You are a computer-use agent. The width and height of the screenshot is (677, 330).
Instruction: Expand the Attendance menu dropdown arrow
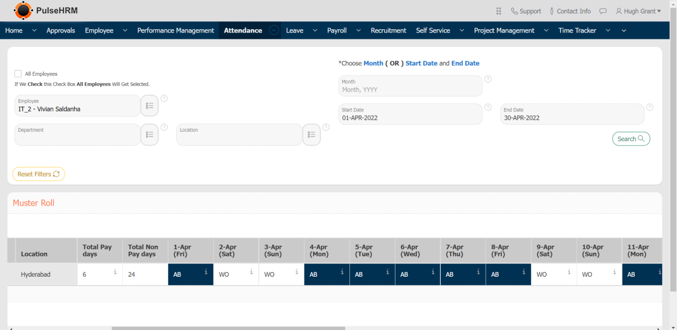click(274, 30)
